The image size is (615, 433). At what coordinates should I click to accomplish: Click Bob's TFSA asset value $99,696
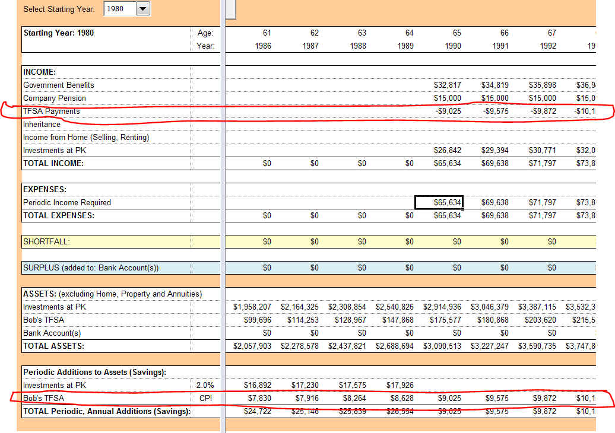pos(257,320)
